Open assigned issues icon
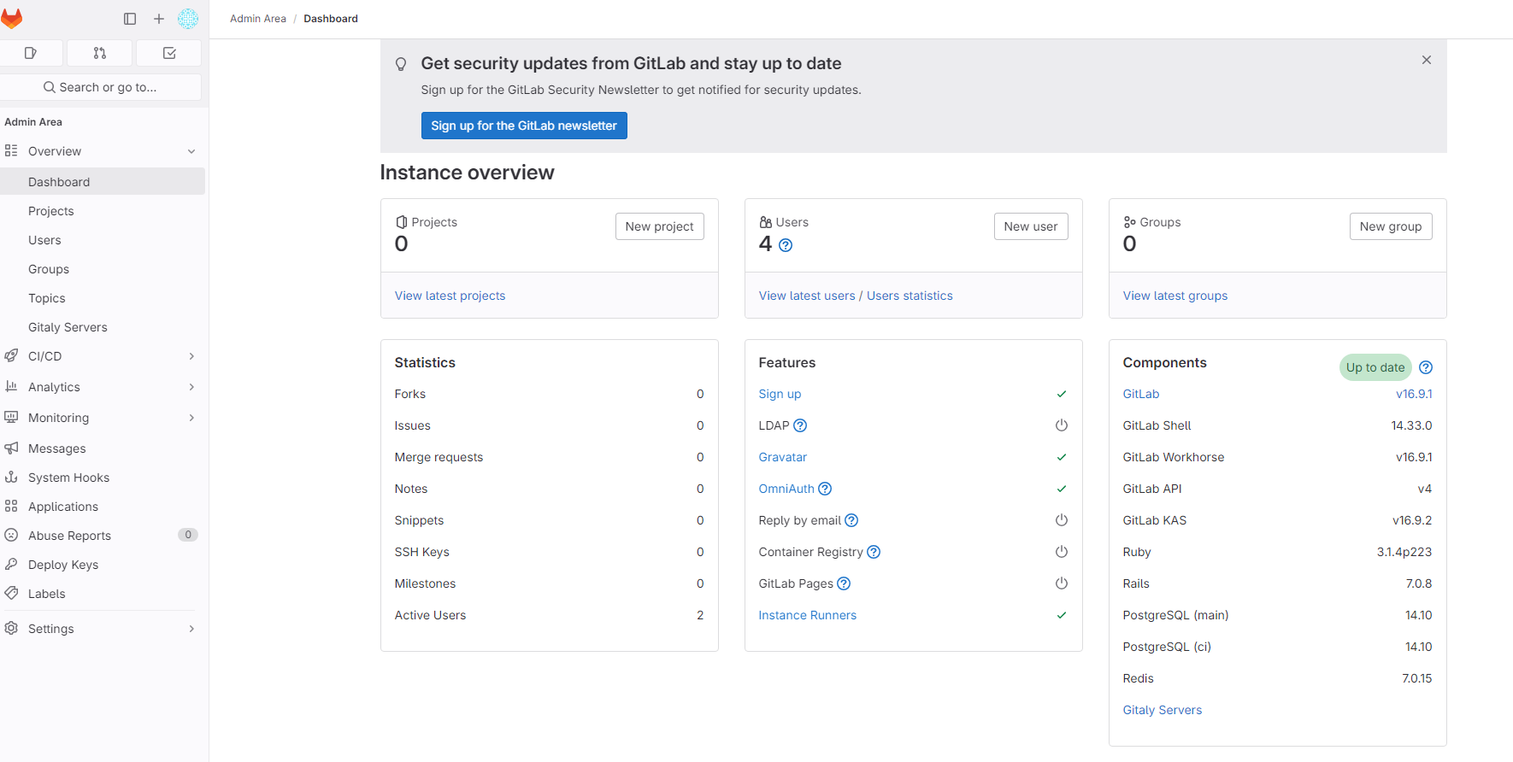The width and height of the screenshot is (1513, 762). pos(31,53)
